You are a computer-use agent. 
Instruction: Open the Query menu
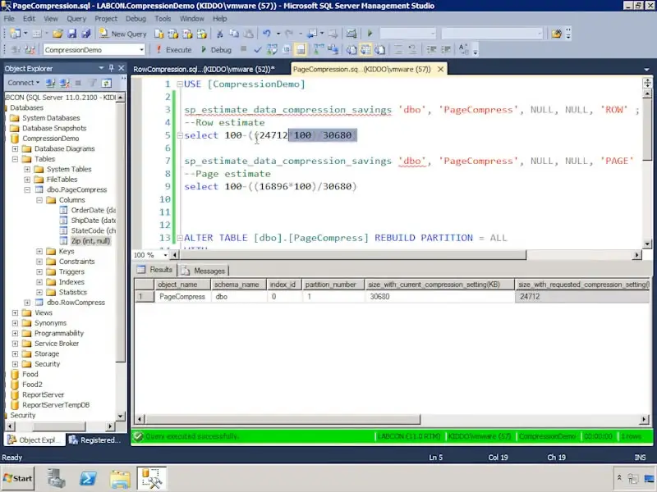coord(76,18)
